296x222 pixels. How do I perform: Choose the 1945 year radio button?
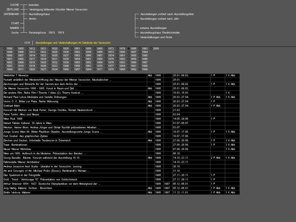(x=61, y=66)
